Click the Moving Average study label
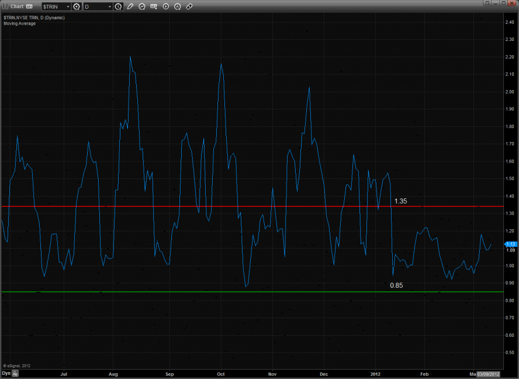This screenshot has height=379, width=519. 19,23
